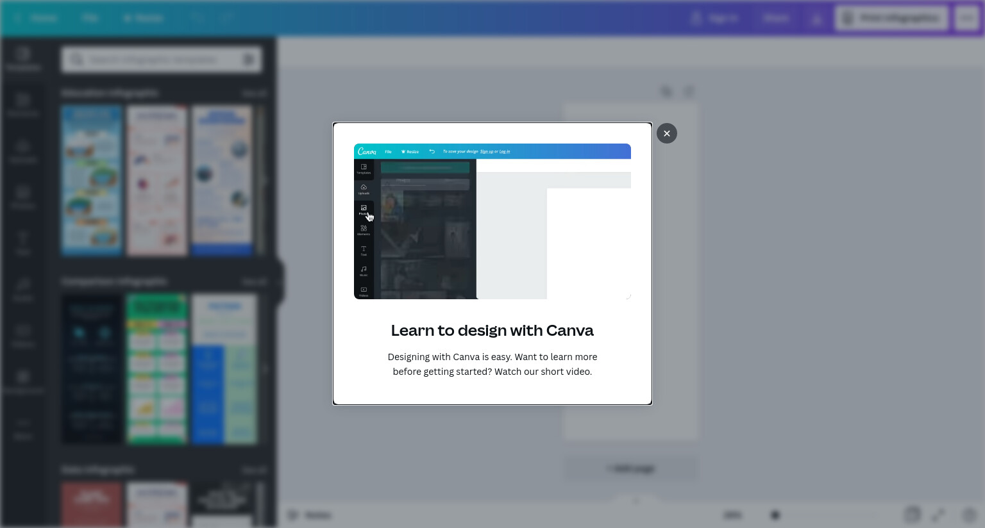985x528 pixels.
Task: Select the Text tool in the sidebar
Action: tap(23, 243)
